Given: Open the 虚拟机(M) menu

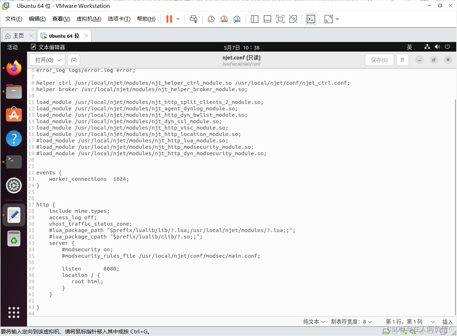Looking at the screenshot, I should [89, 19].
